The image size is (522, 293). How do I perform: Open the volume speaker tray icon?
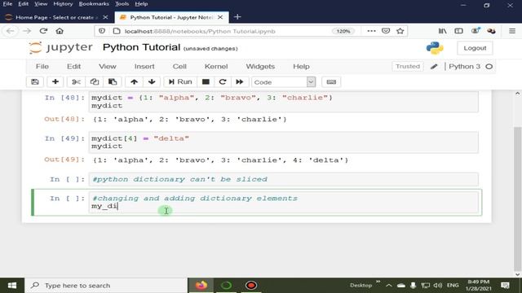point(438,286)
